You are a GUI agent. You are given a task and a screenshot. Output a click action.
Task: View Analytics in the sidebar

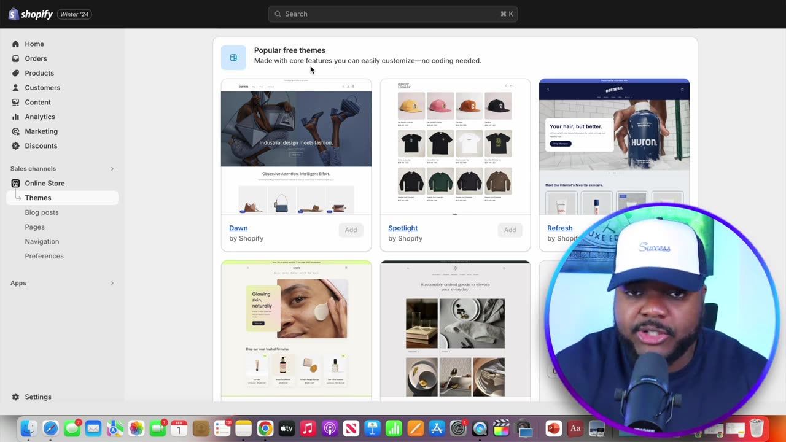click(x=40, y=117)
